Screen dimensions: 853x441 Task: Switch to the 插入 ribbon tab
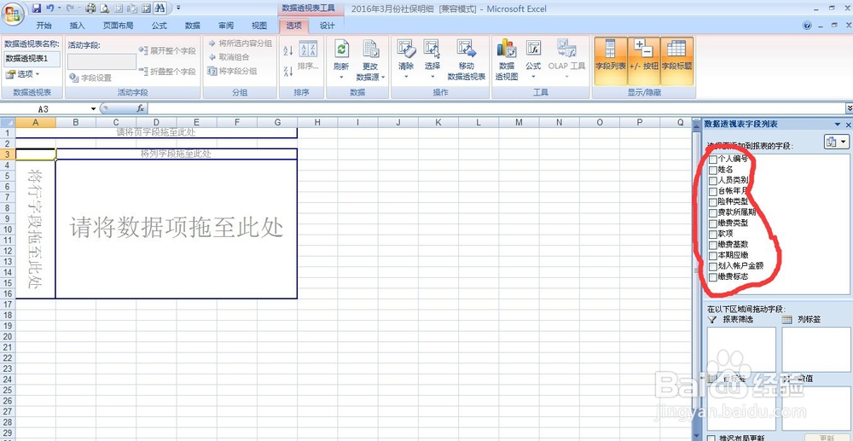78,26
